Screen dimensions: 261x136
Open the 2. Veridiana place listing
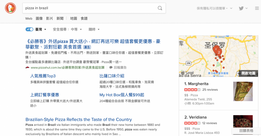click(x=195, y=117)
